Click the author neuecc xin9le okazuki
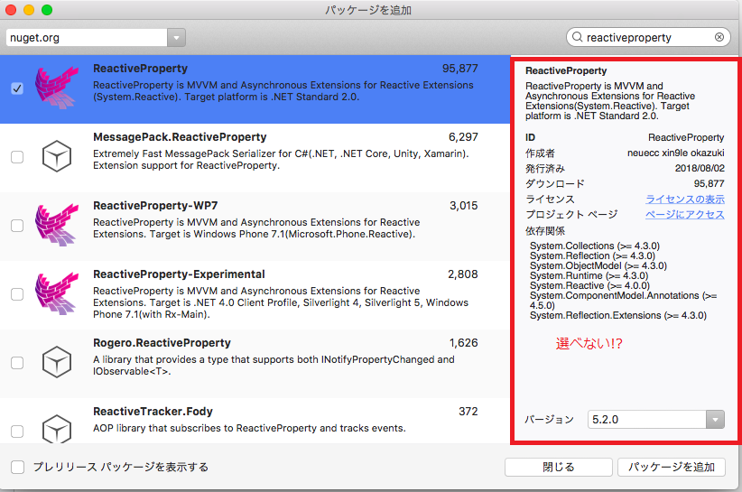This screenshot has height=492, width=742. 676,153
